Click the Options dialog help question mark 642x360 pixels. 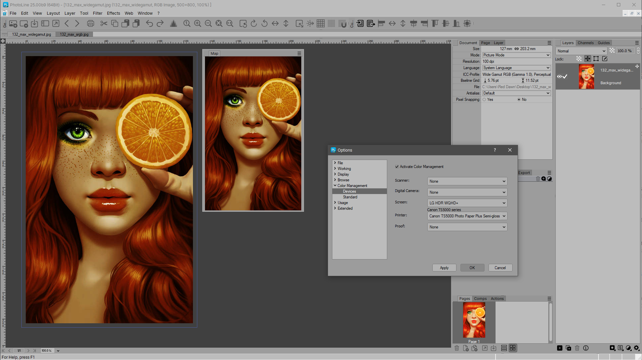pyautogui.click(x=495, y=150)
